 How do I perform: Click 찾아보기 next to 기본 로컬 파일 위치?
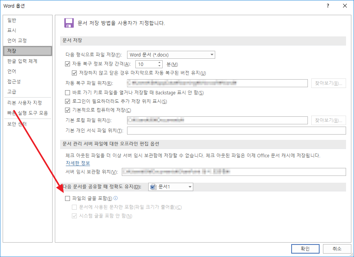coord(329,121)
